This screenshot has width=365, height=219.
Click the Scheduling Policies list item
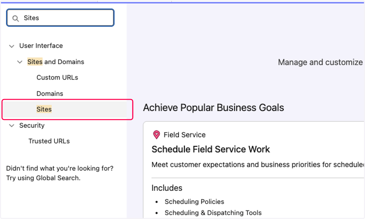pos(194,202)
